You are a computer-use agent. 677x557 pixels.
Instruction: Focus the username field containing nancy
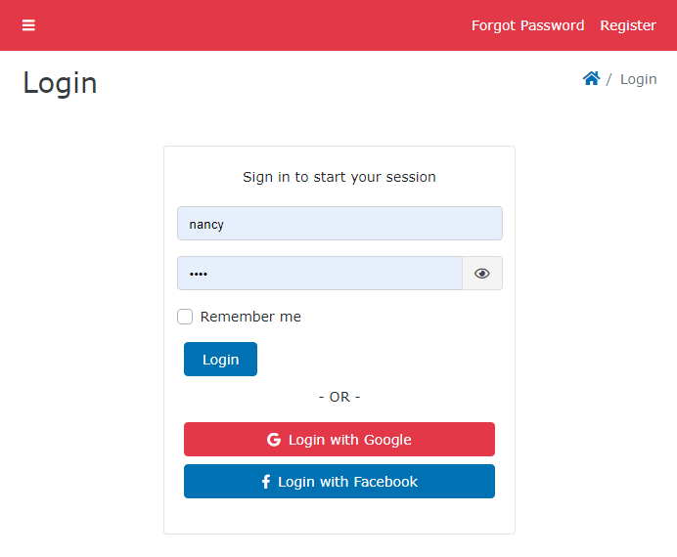(339, 224)
